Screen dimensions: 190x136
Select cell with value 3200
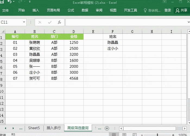74,54
